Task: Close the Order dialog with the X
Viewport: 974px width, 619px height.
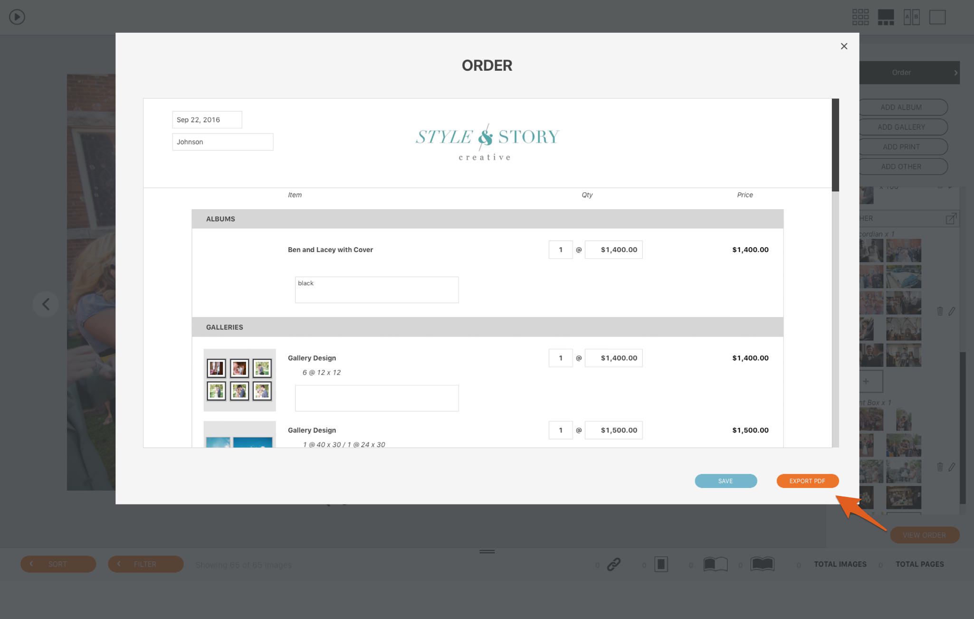Action: [844, 46]
